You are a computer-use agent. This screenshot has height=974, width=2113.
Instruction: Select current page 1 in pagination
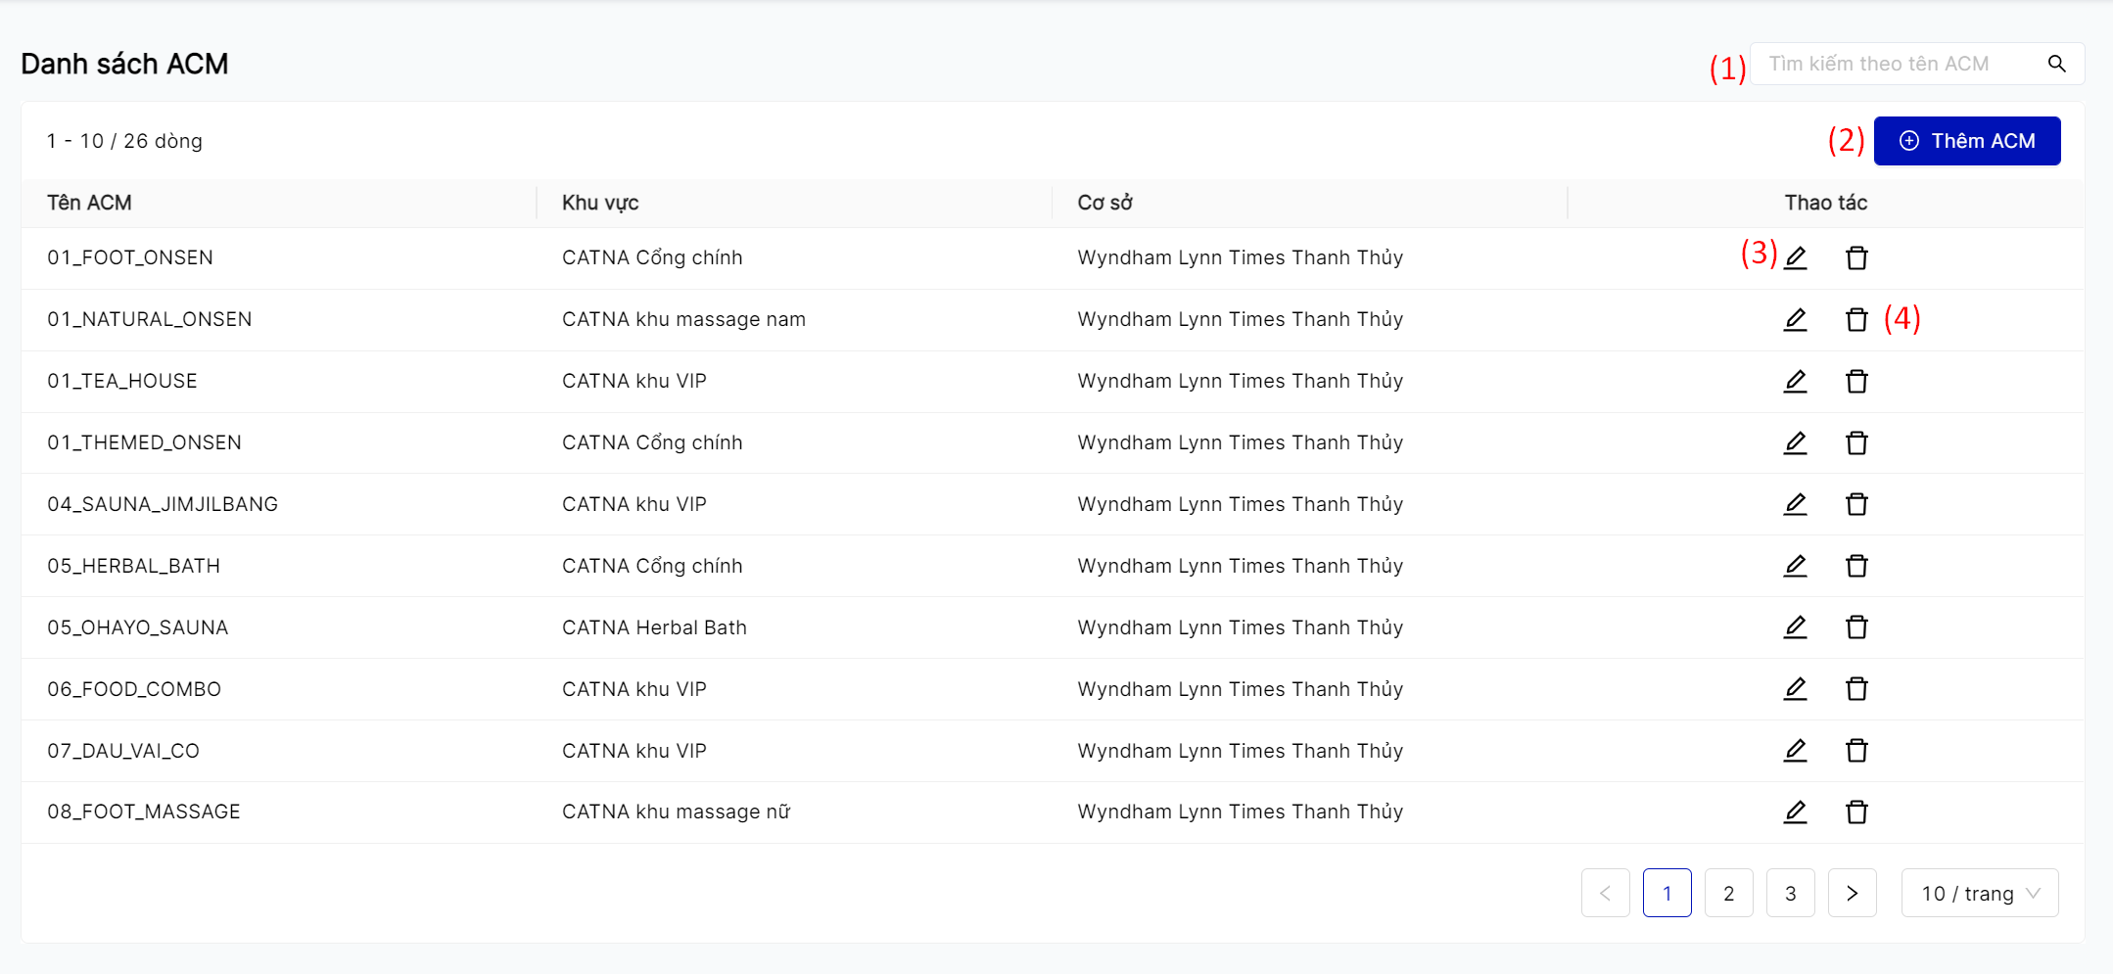coord(1667,893)
